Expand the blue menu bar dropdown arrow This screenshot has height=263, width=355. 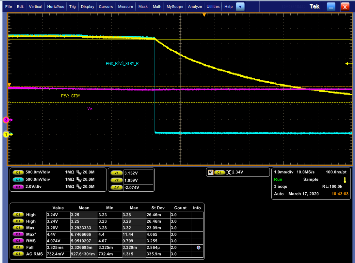coord(240,7)
